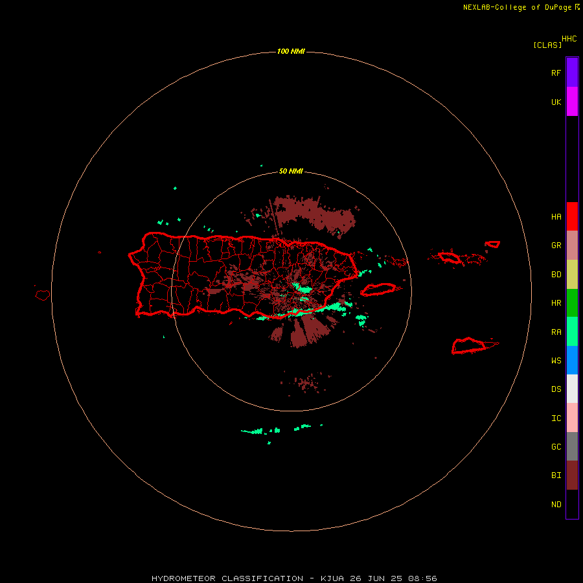Click the HYDROMETEOR CLASSIFICATION caption text
Viewport: 583px width, 583px height.
(x=227, y=578)
